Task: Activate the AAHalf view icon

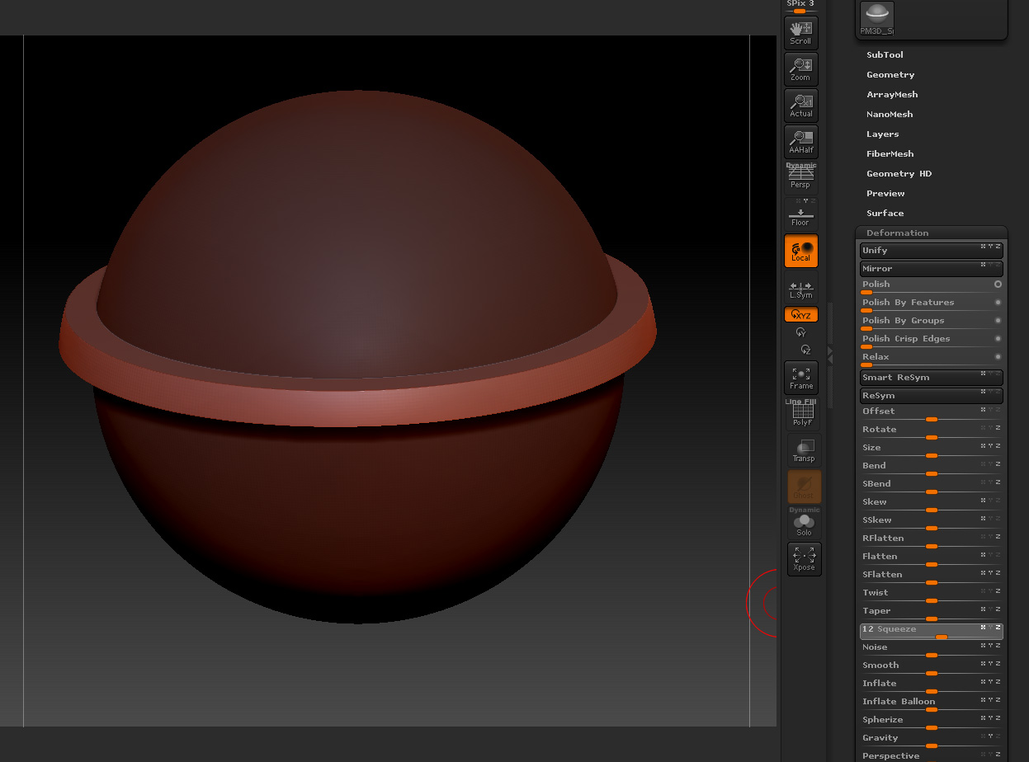Action: (x=800, y=142)
